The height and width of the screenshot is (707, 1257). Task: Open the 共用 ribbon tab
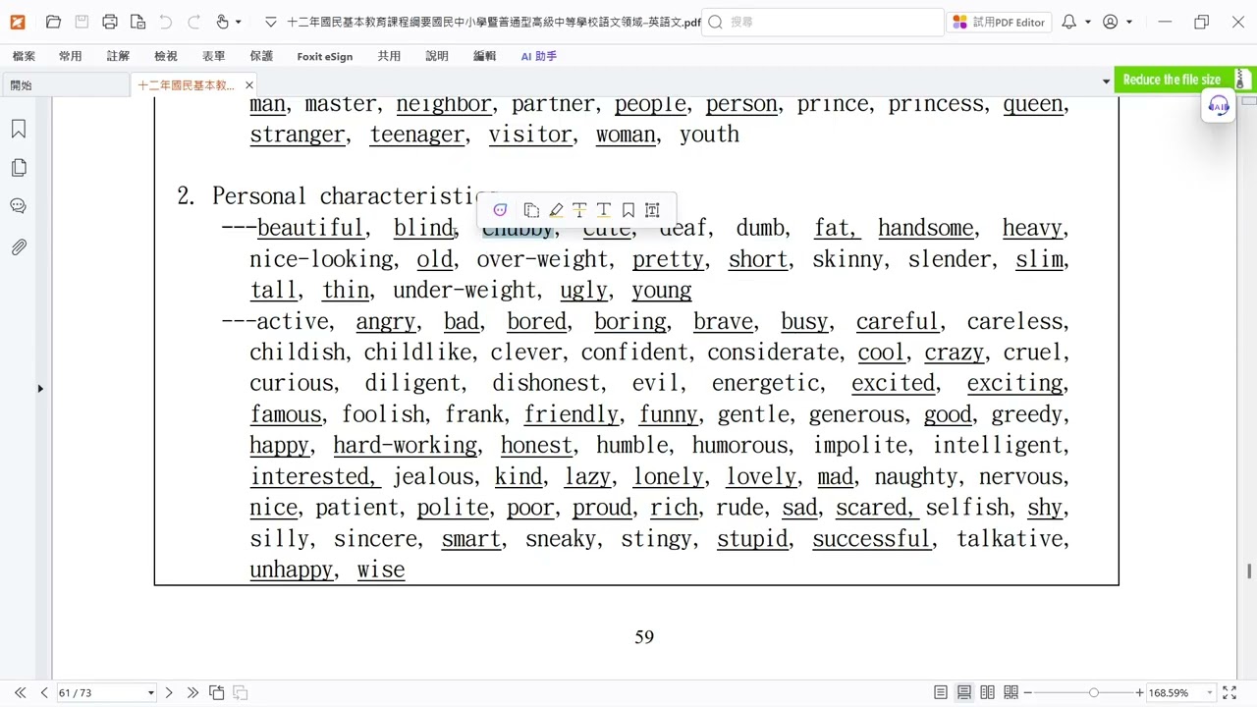[389, 56]
